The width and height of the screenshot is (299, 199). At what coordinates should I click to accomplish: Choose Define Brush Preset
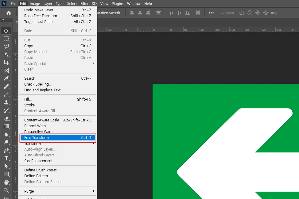tap(58, 170)
